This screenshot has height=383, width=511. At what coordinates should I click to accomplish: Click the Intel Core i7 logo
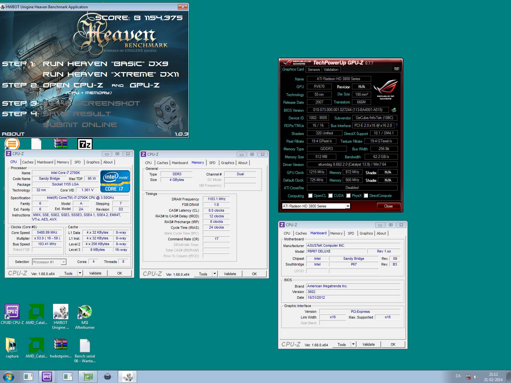[x=115, y=181]
